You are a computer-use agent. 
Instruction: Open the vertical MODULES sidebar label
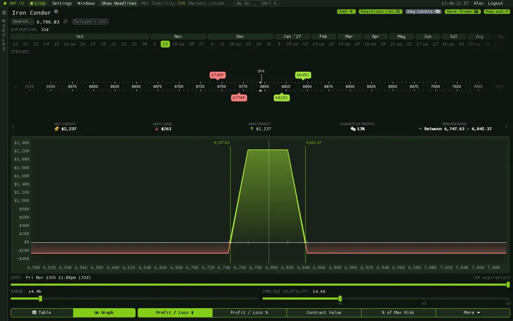[x=4, y=35]
